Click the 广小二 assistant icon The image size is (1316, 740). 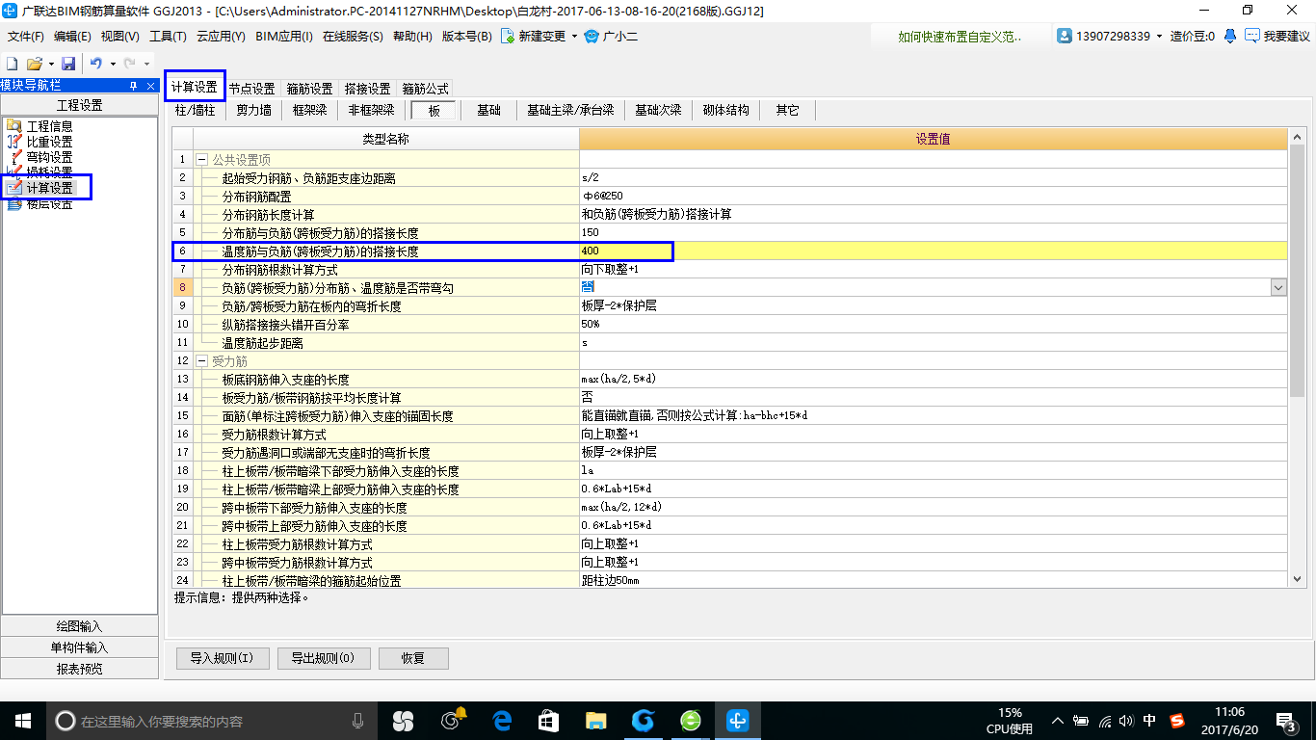click(592, 36)
